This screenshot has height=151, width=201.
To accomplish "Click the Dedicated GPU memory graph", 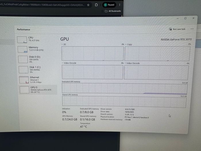I will tap(125, 88).
